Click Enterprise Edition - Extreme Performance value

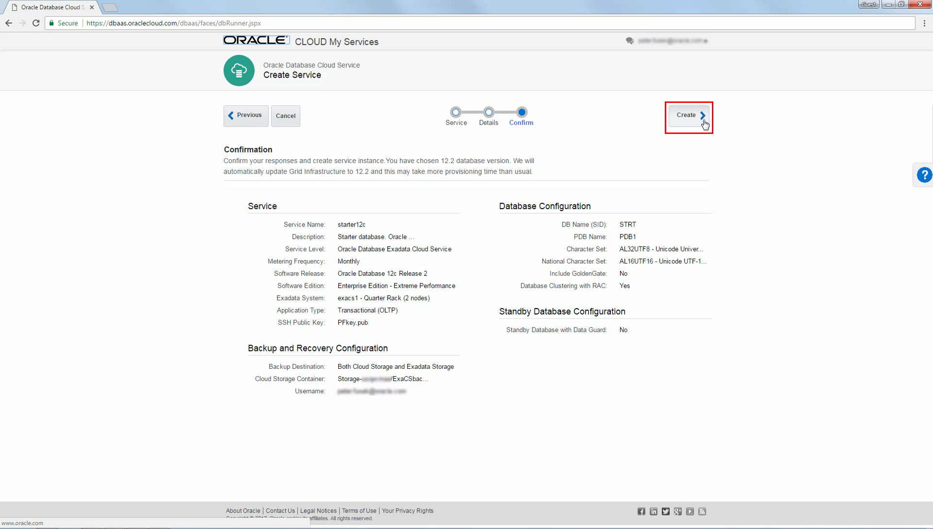(397, 286)
